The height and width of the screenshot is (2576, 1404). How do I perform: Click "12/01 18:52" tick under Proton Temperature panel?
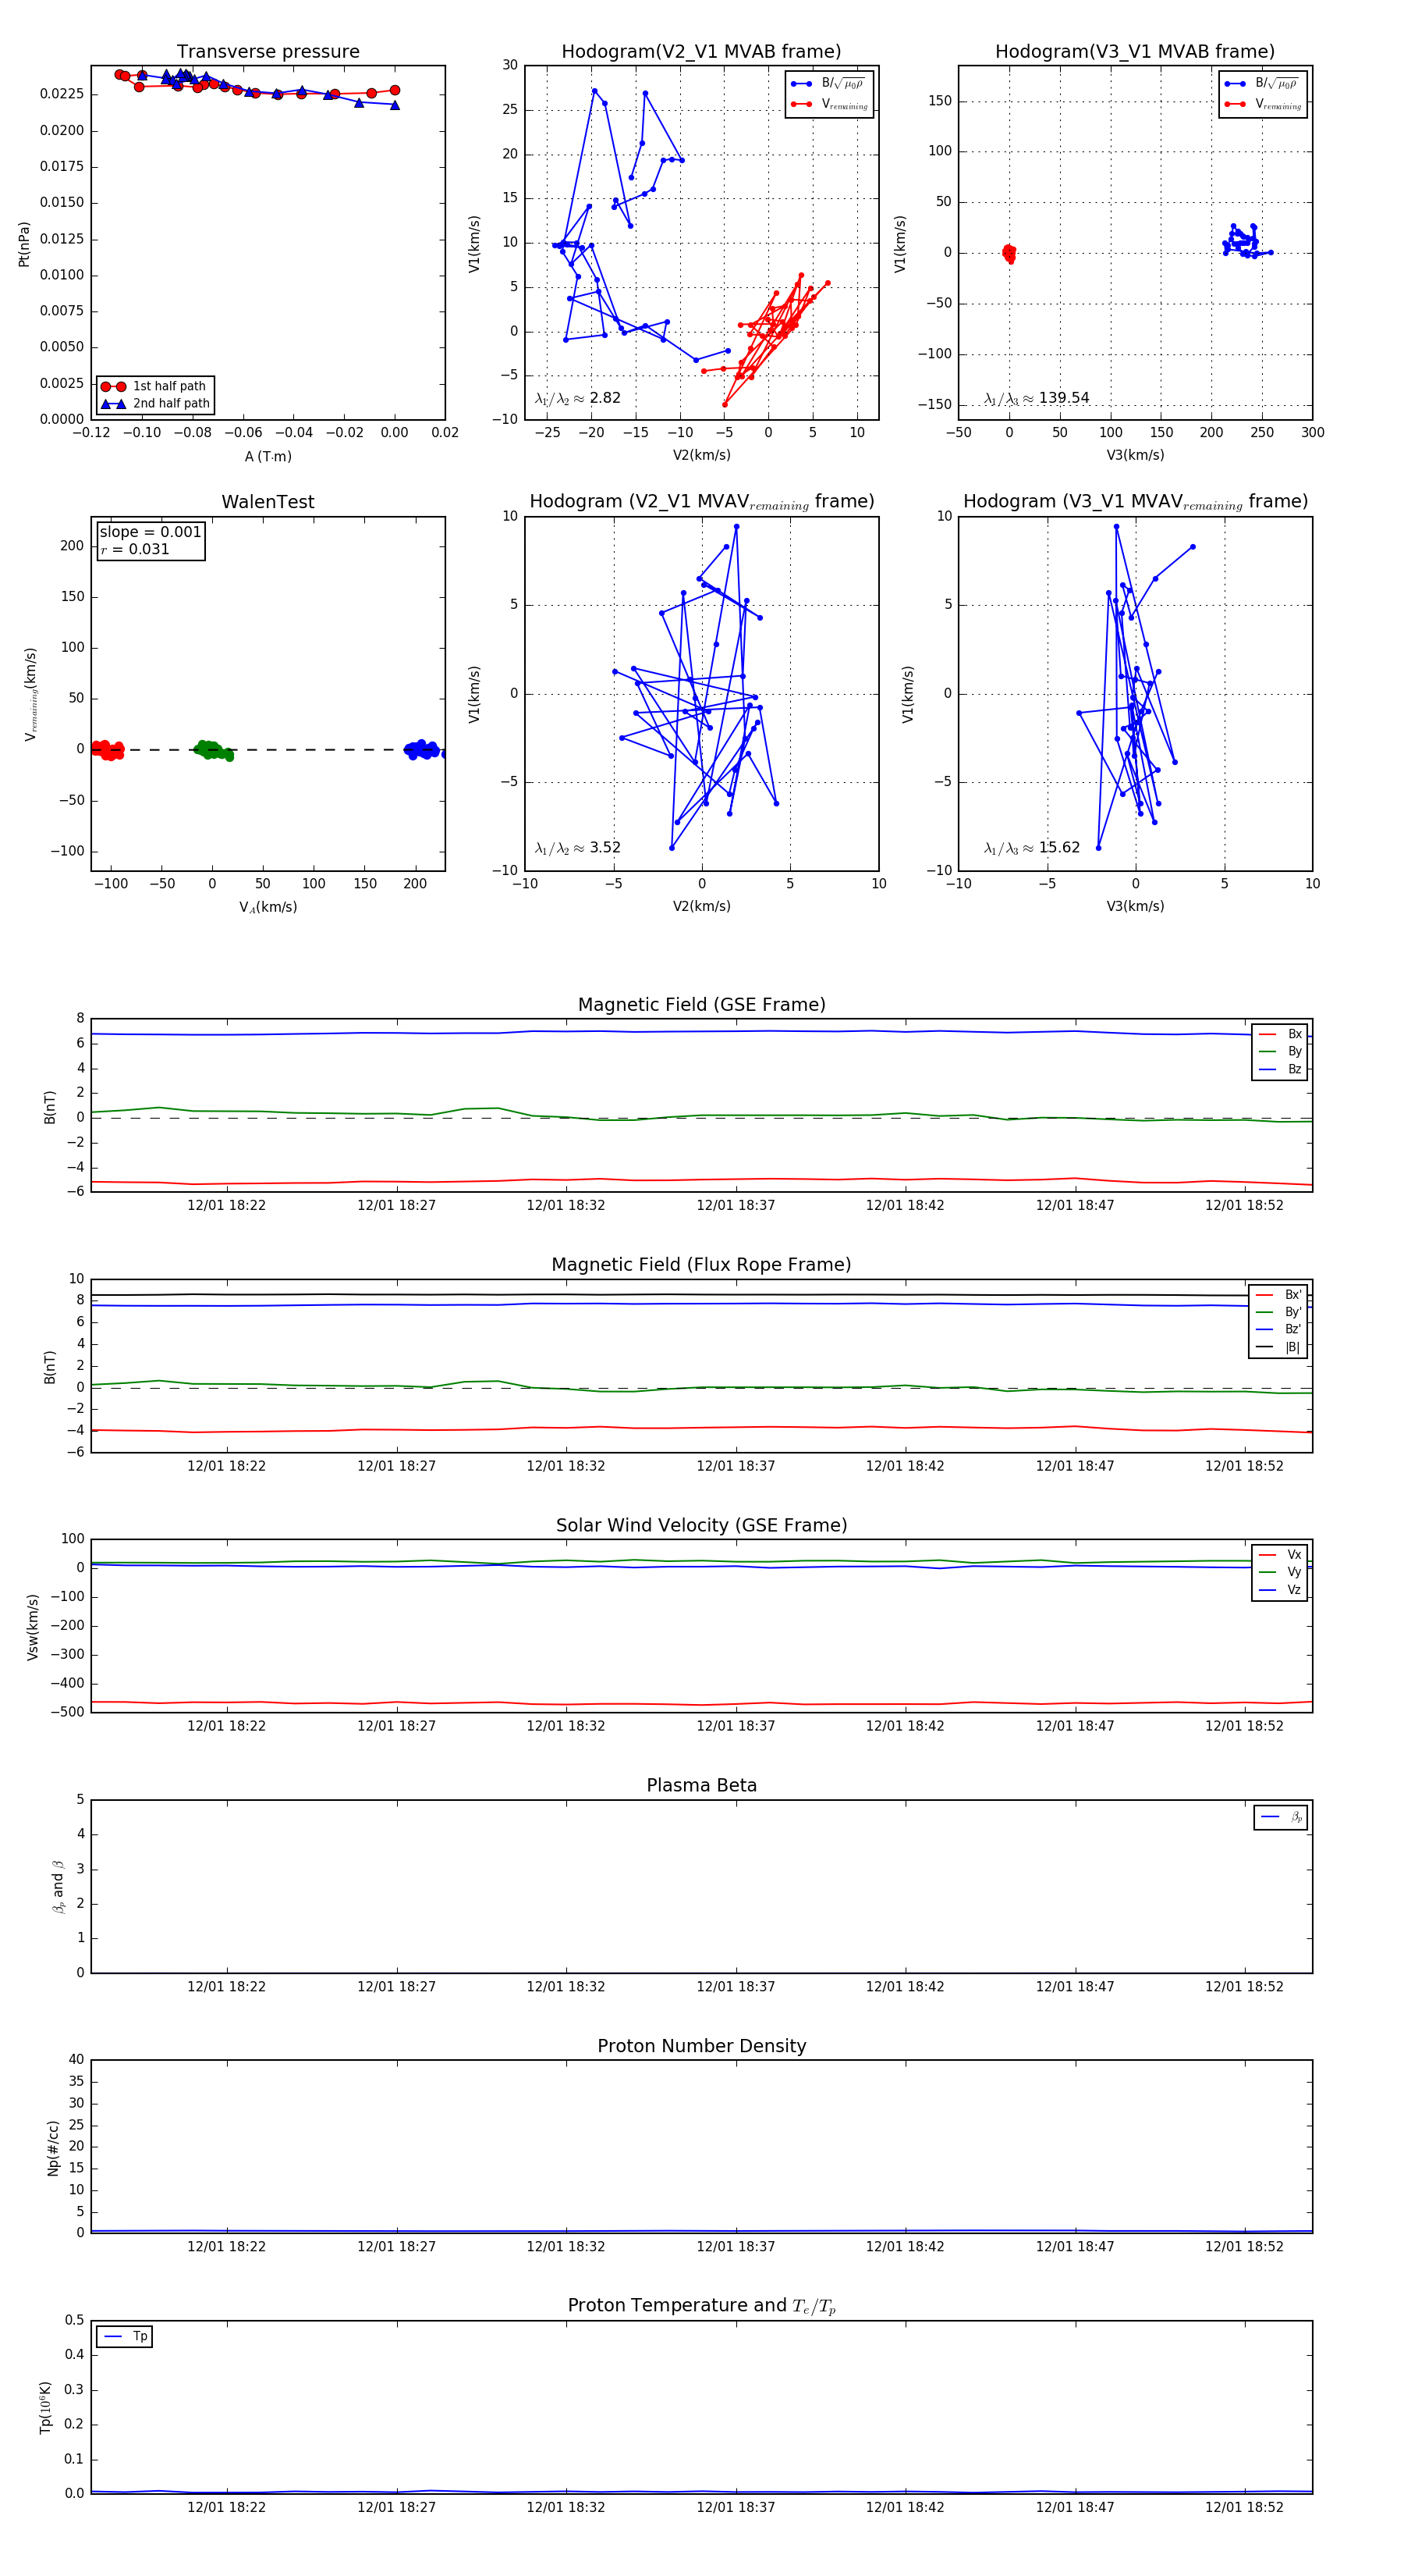tap(1244, 2507)
